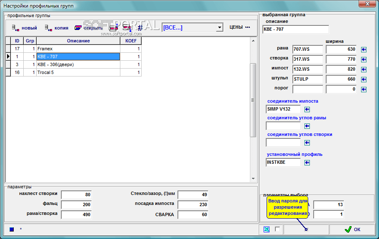Pick profile for штульп field arrow

point(364,79)
